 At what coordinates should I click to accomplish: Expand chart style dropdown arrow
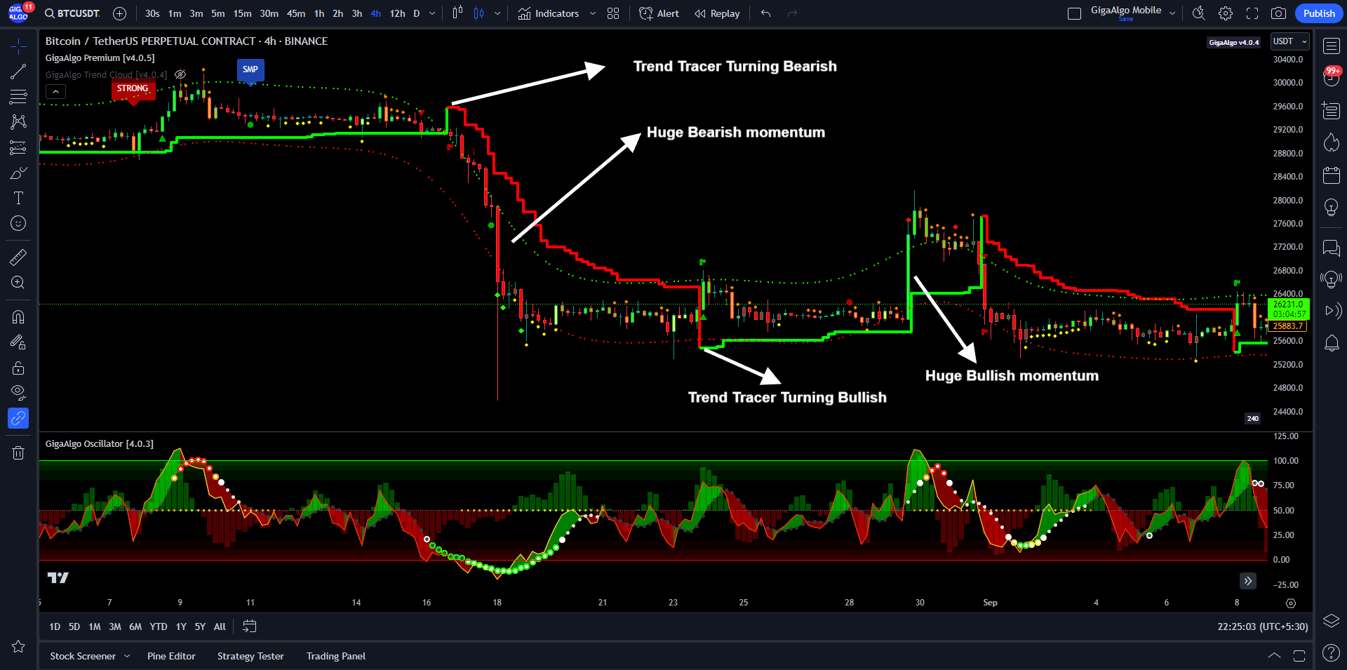coord(497,13)
